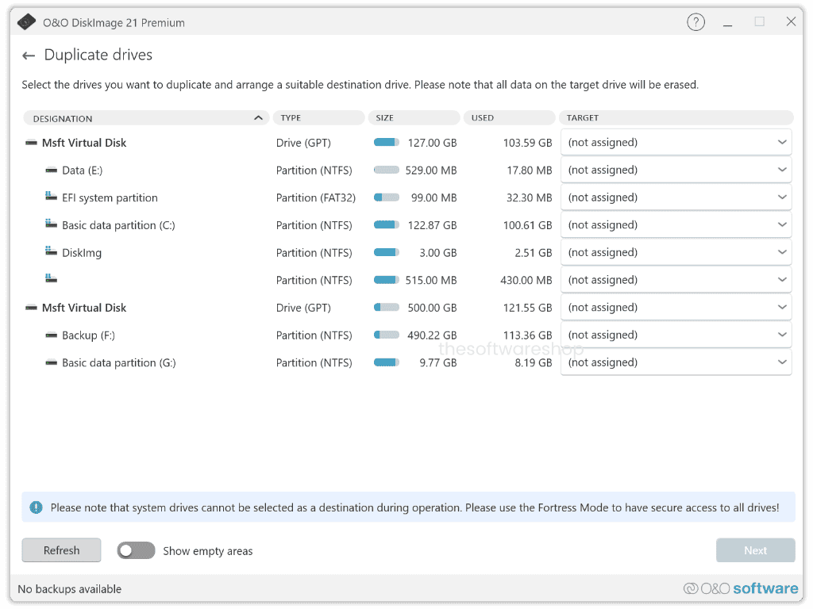Click the Refresh button
Image resolution: width=813 pixels, height=609 pixels.
tap(61, 550)
